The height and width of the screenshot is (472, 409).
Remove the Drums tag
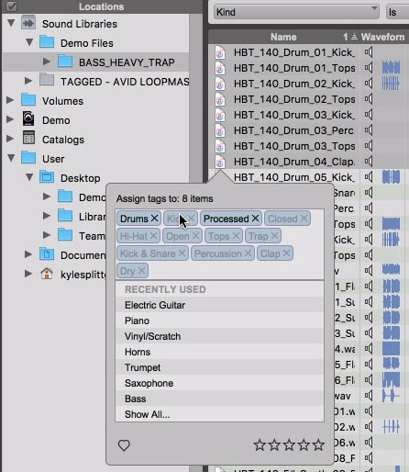pyautogui.click(x=154, y=219)
